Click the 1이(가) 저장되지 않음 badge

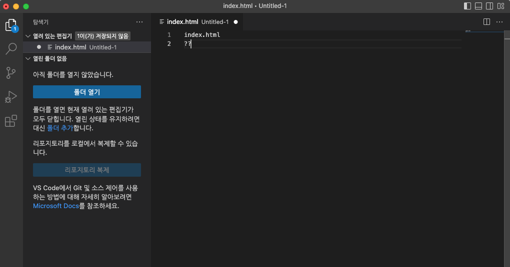click(x=103, y=36)
